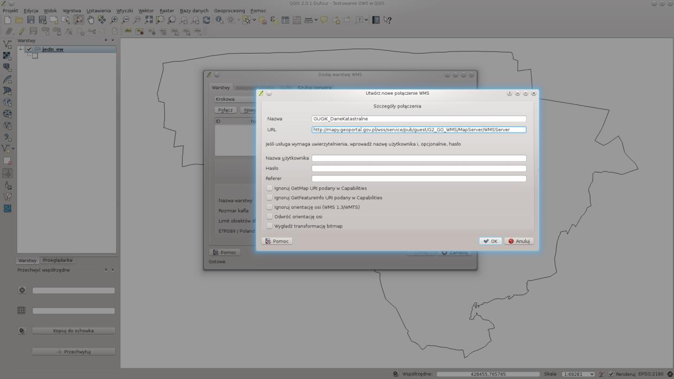Click the Open project folder icon
This screenshot has height=379, width=674.
point(19,20)
